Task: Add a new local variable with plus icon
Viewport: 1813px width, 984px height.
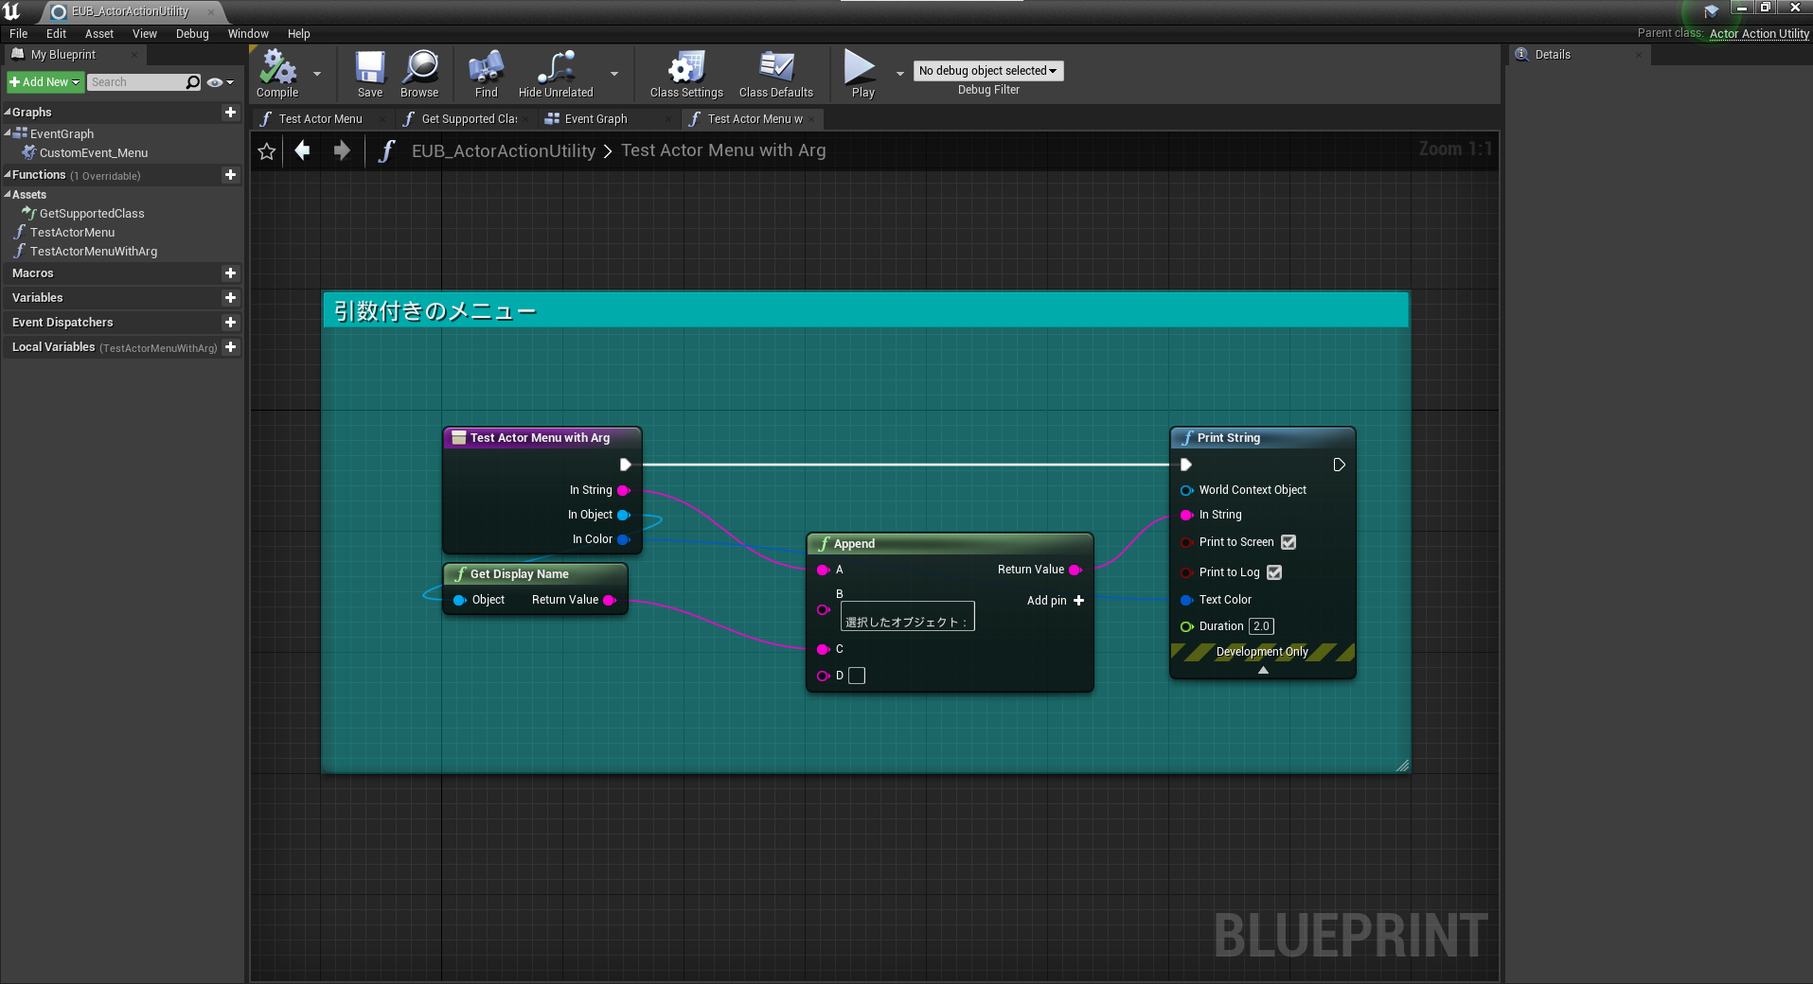Action: click(x=230, y=347)
